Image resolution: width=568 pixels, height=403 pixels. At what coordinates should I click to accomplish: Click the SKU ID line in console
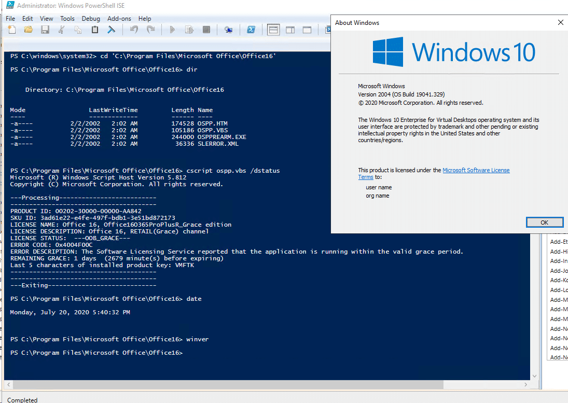click(93, 218)
